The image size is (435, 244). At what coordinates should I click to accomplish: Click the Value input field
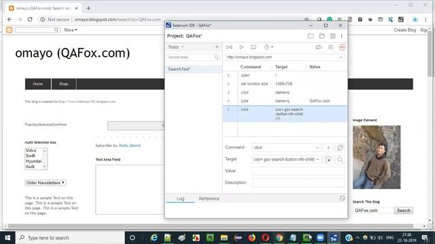(298, 171)
